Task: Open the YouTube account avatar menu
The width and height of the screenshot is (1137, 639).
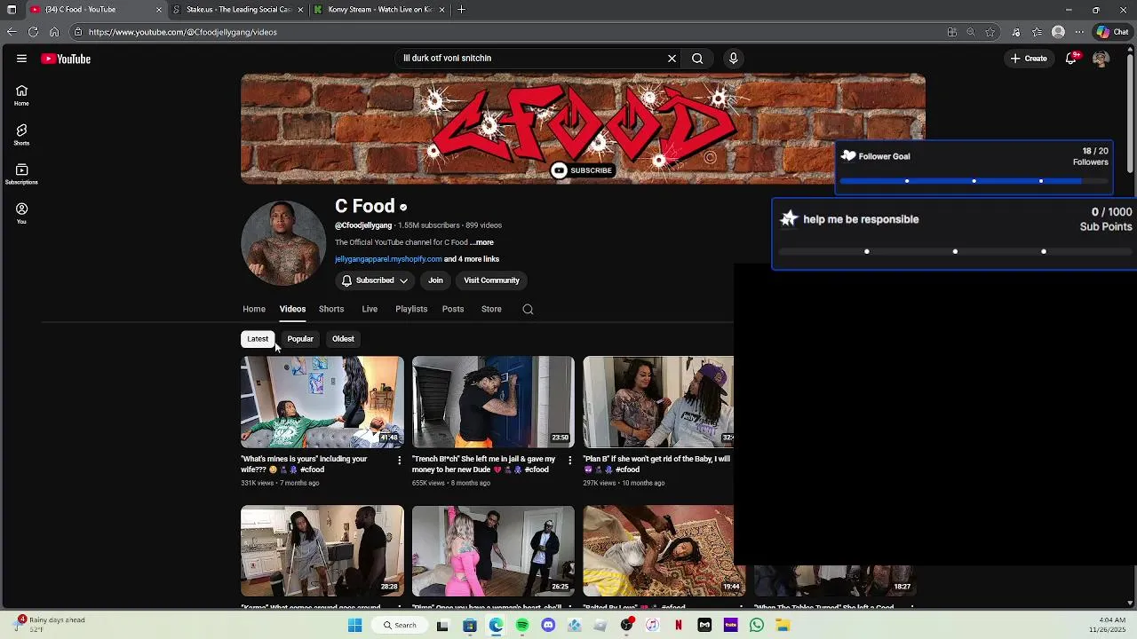Action: [x=1101, y=59]
